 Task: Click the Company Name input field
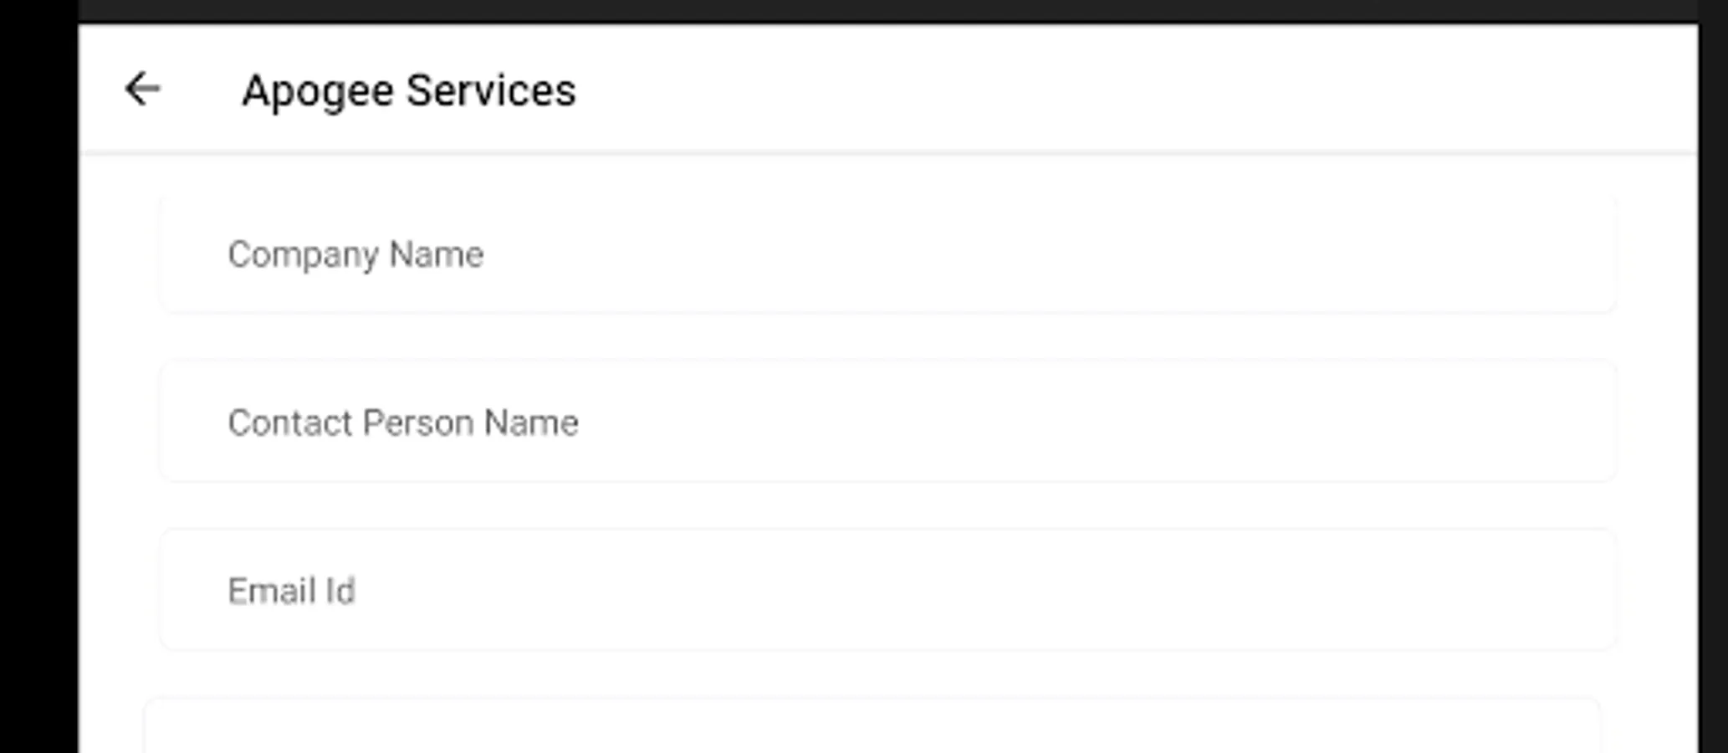(887, 254)
